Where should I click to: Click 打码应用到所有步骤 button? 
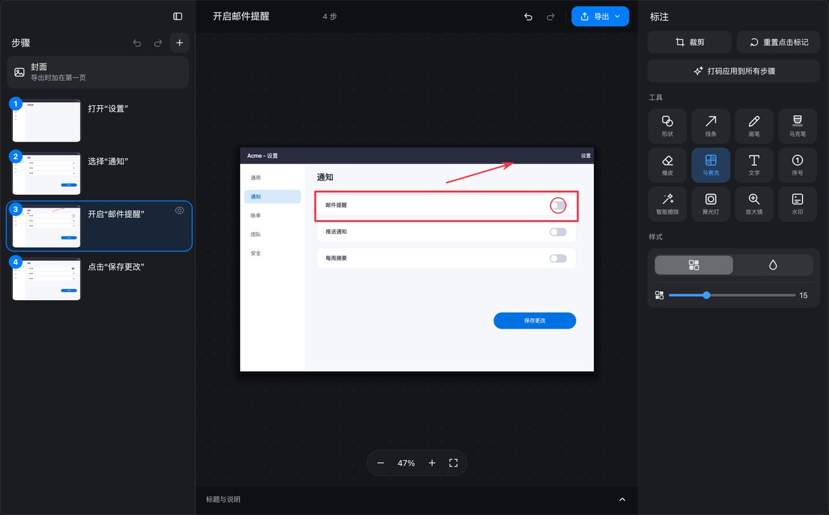(734, 71)
